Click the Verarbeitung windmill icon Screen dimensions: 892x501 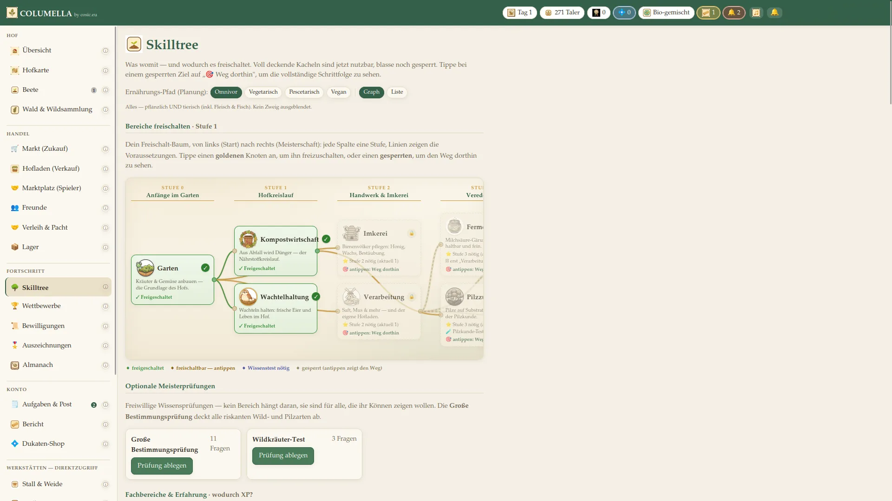pyautogui.click(x=351, y=296)
